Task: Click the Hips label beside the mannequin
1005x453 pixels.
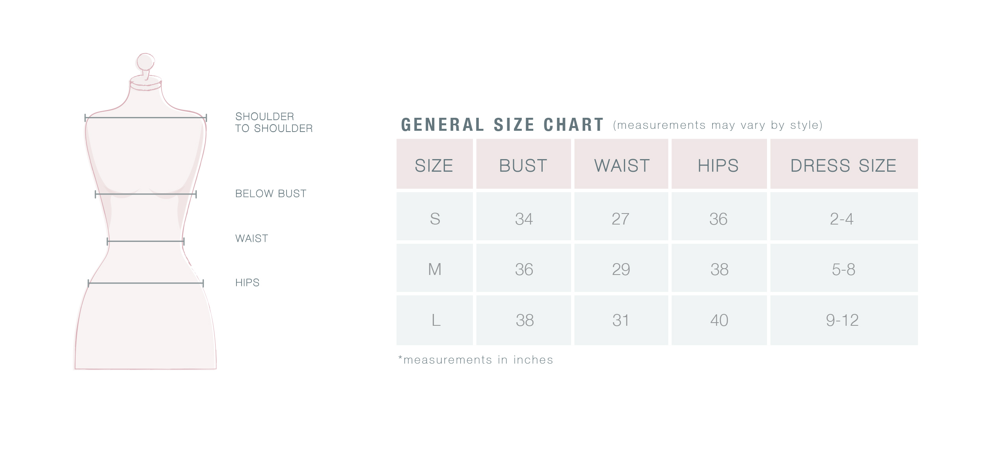Action: pos(247,283)
